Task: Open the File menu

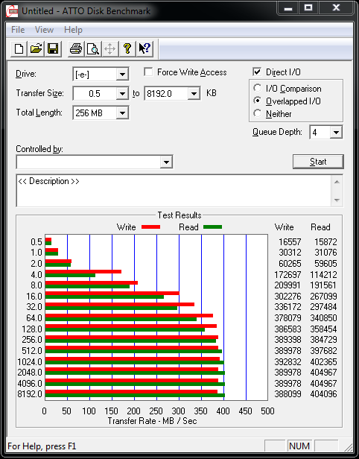Action: 18,30
